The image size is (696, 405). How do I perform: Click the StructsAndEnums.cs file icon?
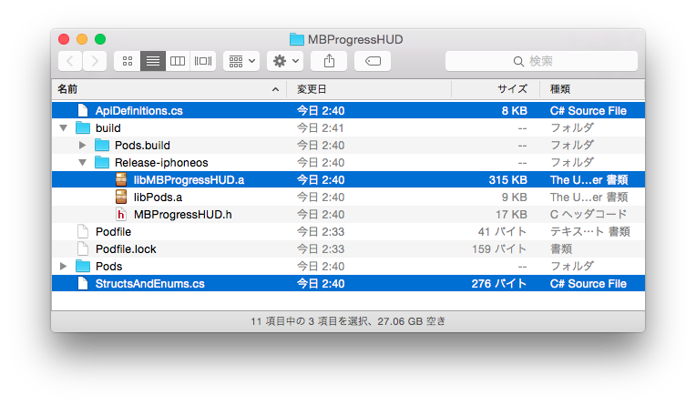(x=83, y=283)
